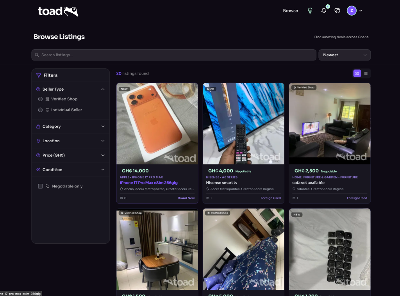Click the Verified Shop badge on sofa listing
This screenshot has width=400, height=296.
coord(304,87)
